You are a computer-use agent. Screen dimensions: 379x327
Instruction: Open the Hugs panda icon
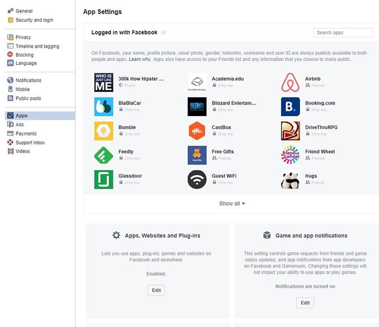[290, 179]
